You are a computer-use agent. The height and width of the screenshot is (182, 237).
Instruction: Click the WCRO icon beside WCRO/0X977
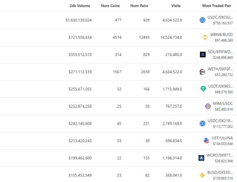click(x=201, y=158)
